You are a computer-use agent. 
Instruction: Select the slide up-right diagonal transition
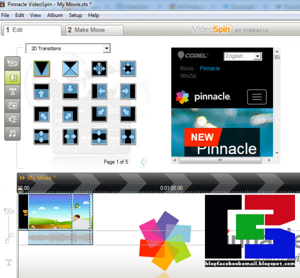pos(70,114)
